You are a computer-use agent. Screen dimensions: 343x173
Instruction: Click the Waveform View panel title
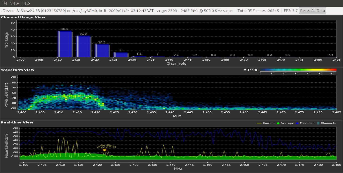click(x=18, y=70)
